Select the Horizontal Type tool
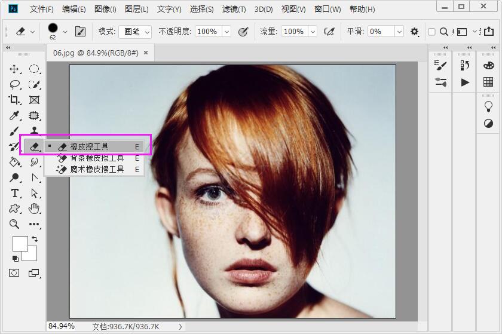The height and width of the screenshot is (334, 502). point(15,193)
